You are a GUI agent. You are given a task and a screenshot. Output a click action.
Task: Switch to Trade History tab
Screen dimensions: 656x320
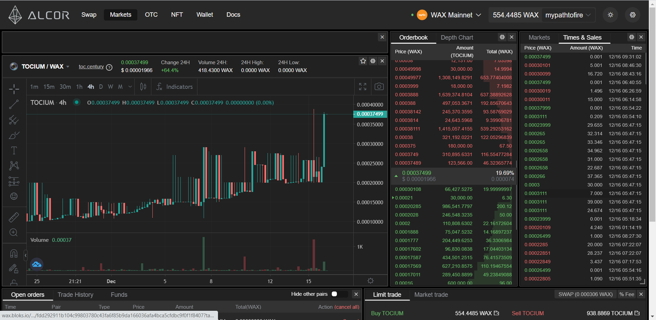(76, 295)
